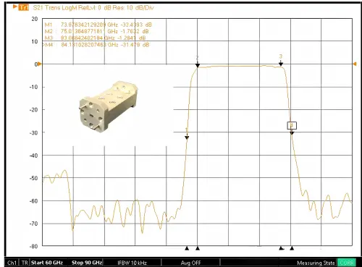Click the green CORR correction indicator
This screenshot has height=267, width=362.
pyautogui.click(x=347, y=263)
